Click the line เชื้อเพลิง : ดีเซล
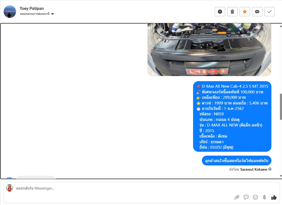This screenshot has height=205, width=282. pyautogui.click(x=213, y=136)
